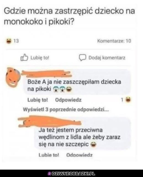This screenshot has height=177, width=143.
Task: Open the DZIWNEOBRAZKI.PL watermark link
Action: pyautogui.click(x=71, y=174)
